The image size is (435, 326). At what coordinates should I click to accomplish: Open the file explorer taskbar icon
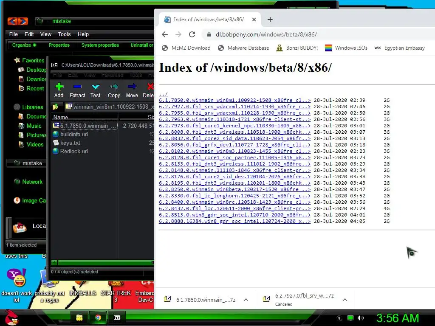[79, 318]
